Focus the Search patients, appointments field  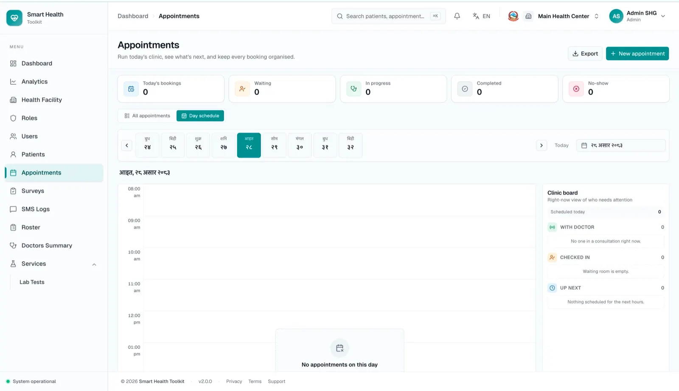click(x=389, y=16)
